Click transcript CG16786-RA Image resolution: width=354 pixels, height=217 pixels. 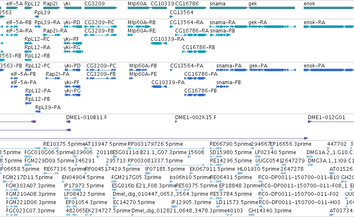click(x=192, y=31)
